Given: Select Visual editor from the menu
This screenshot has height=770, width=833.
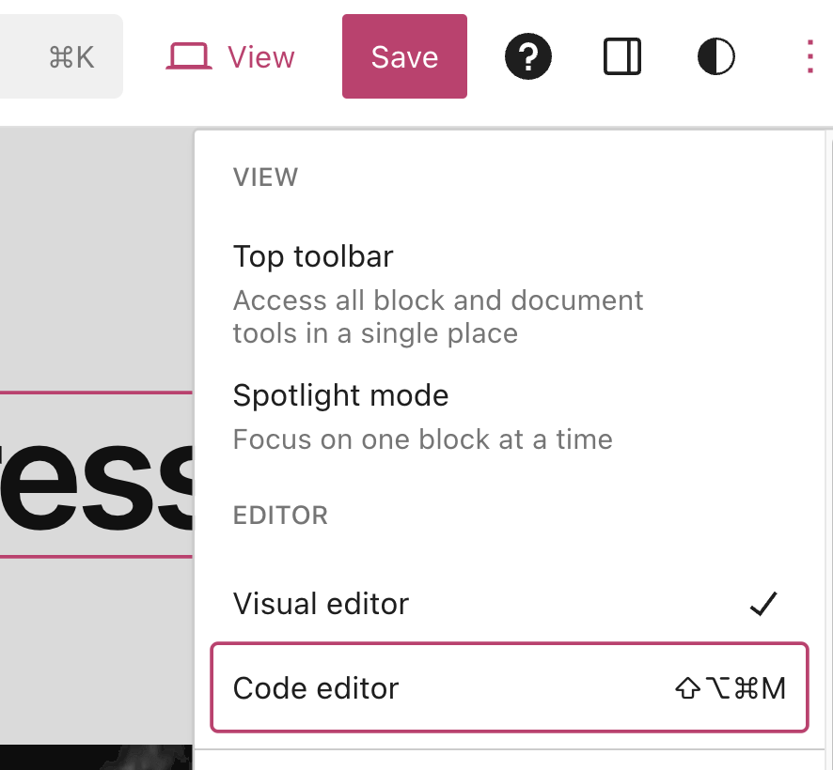Looking at the screenshot, I should pos(320,605).
